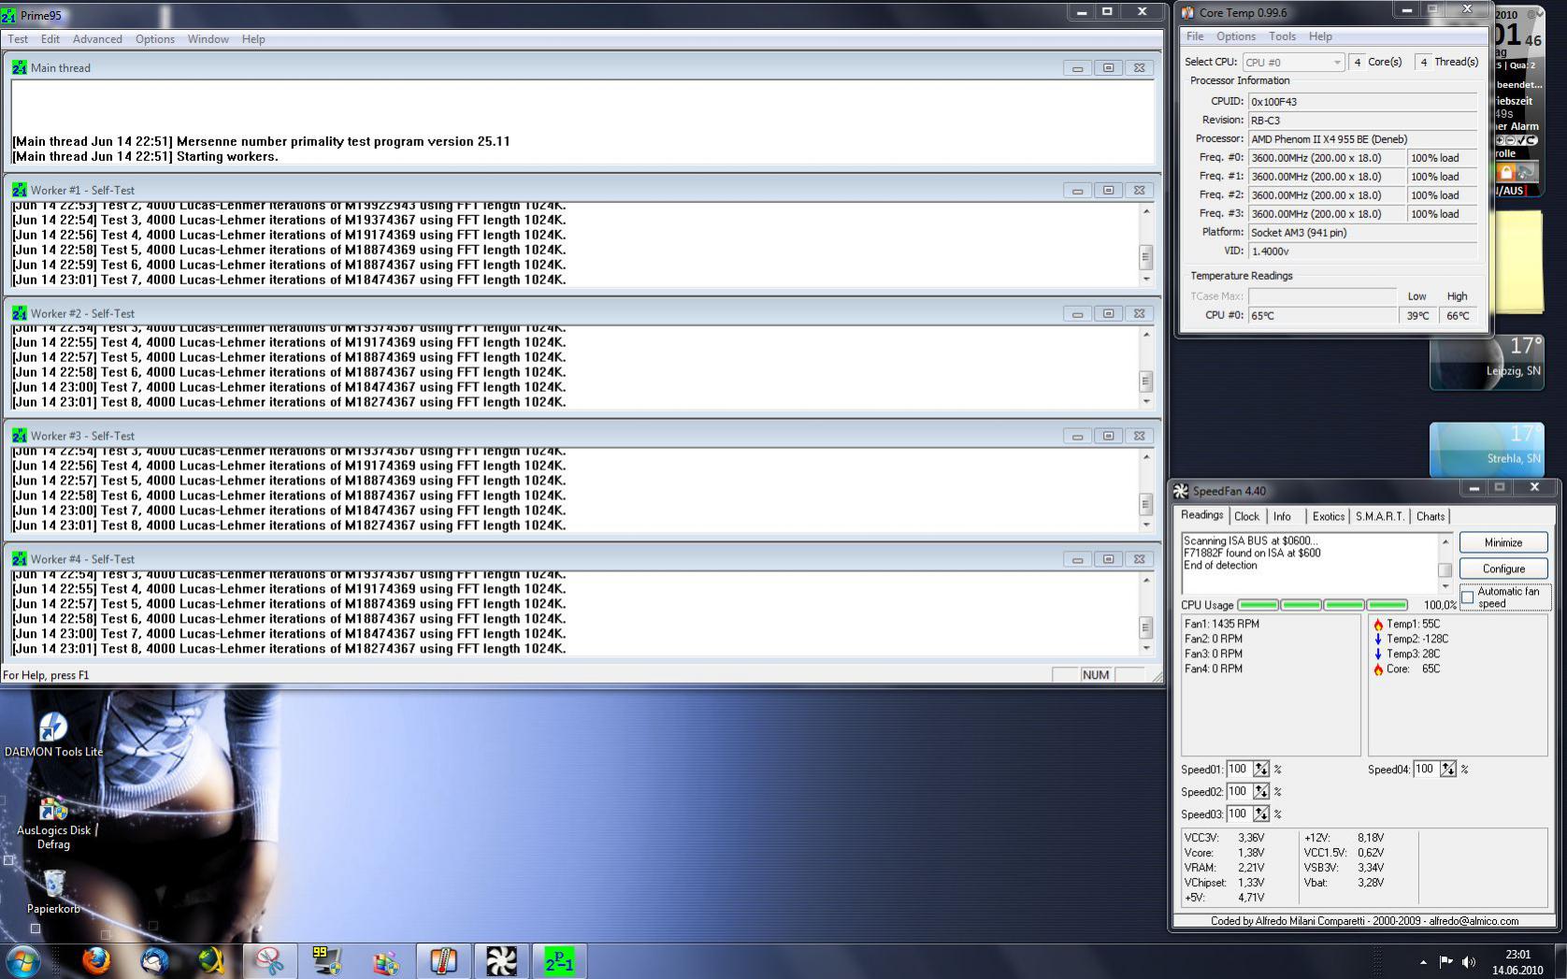The width and height of the screenshot is (1567, 979).
Task: Open the Windows Start menu
Action: [x=22, y=960]
